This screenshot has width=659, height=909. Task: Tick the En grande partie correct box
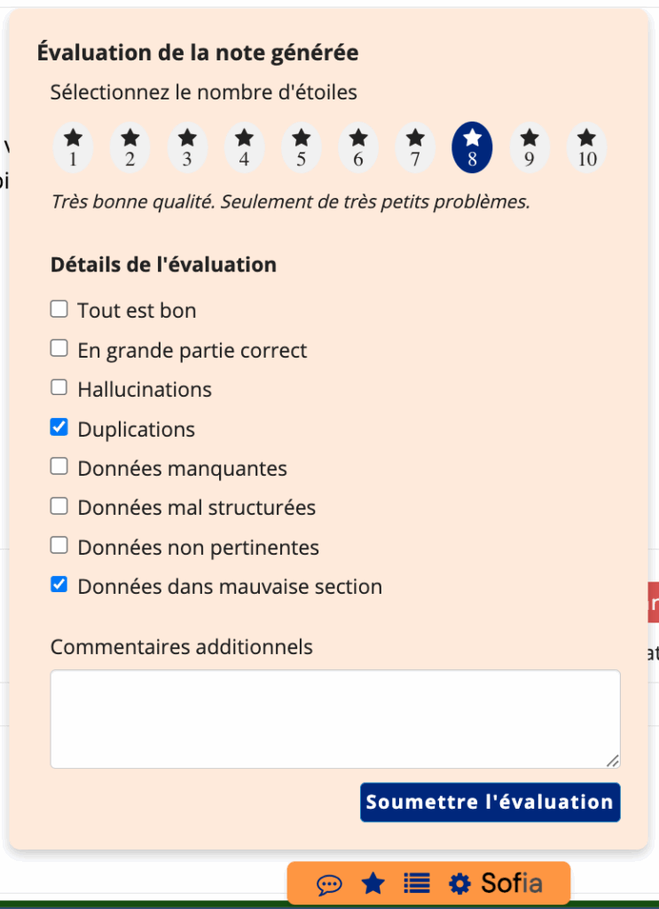[59, 348]
